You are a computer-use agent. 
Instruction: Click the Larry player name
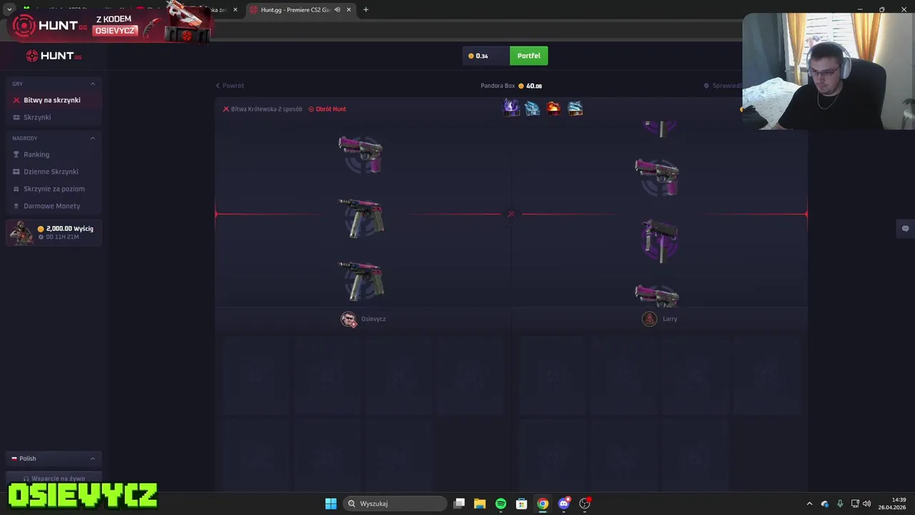[670, 319]
